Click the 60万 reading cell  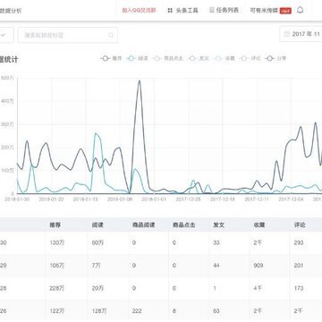(x=97, y=242)
